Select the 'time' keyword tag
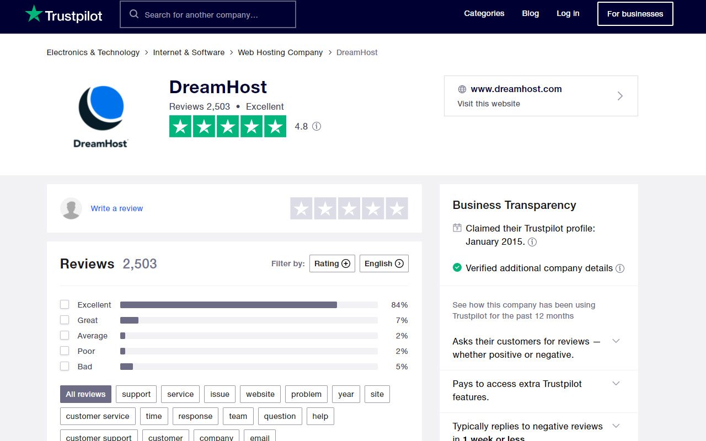The image size is (706, 441). pyautogui.click(x=154, y=416)
